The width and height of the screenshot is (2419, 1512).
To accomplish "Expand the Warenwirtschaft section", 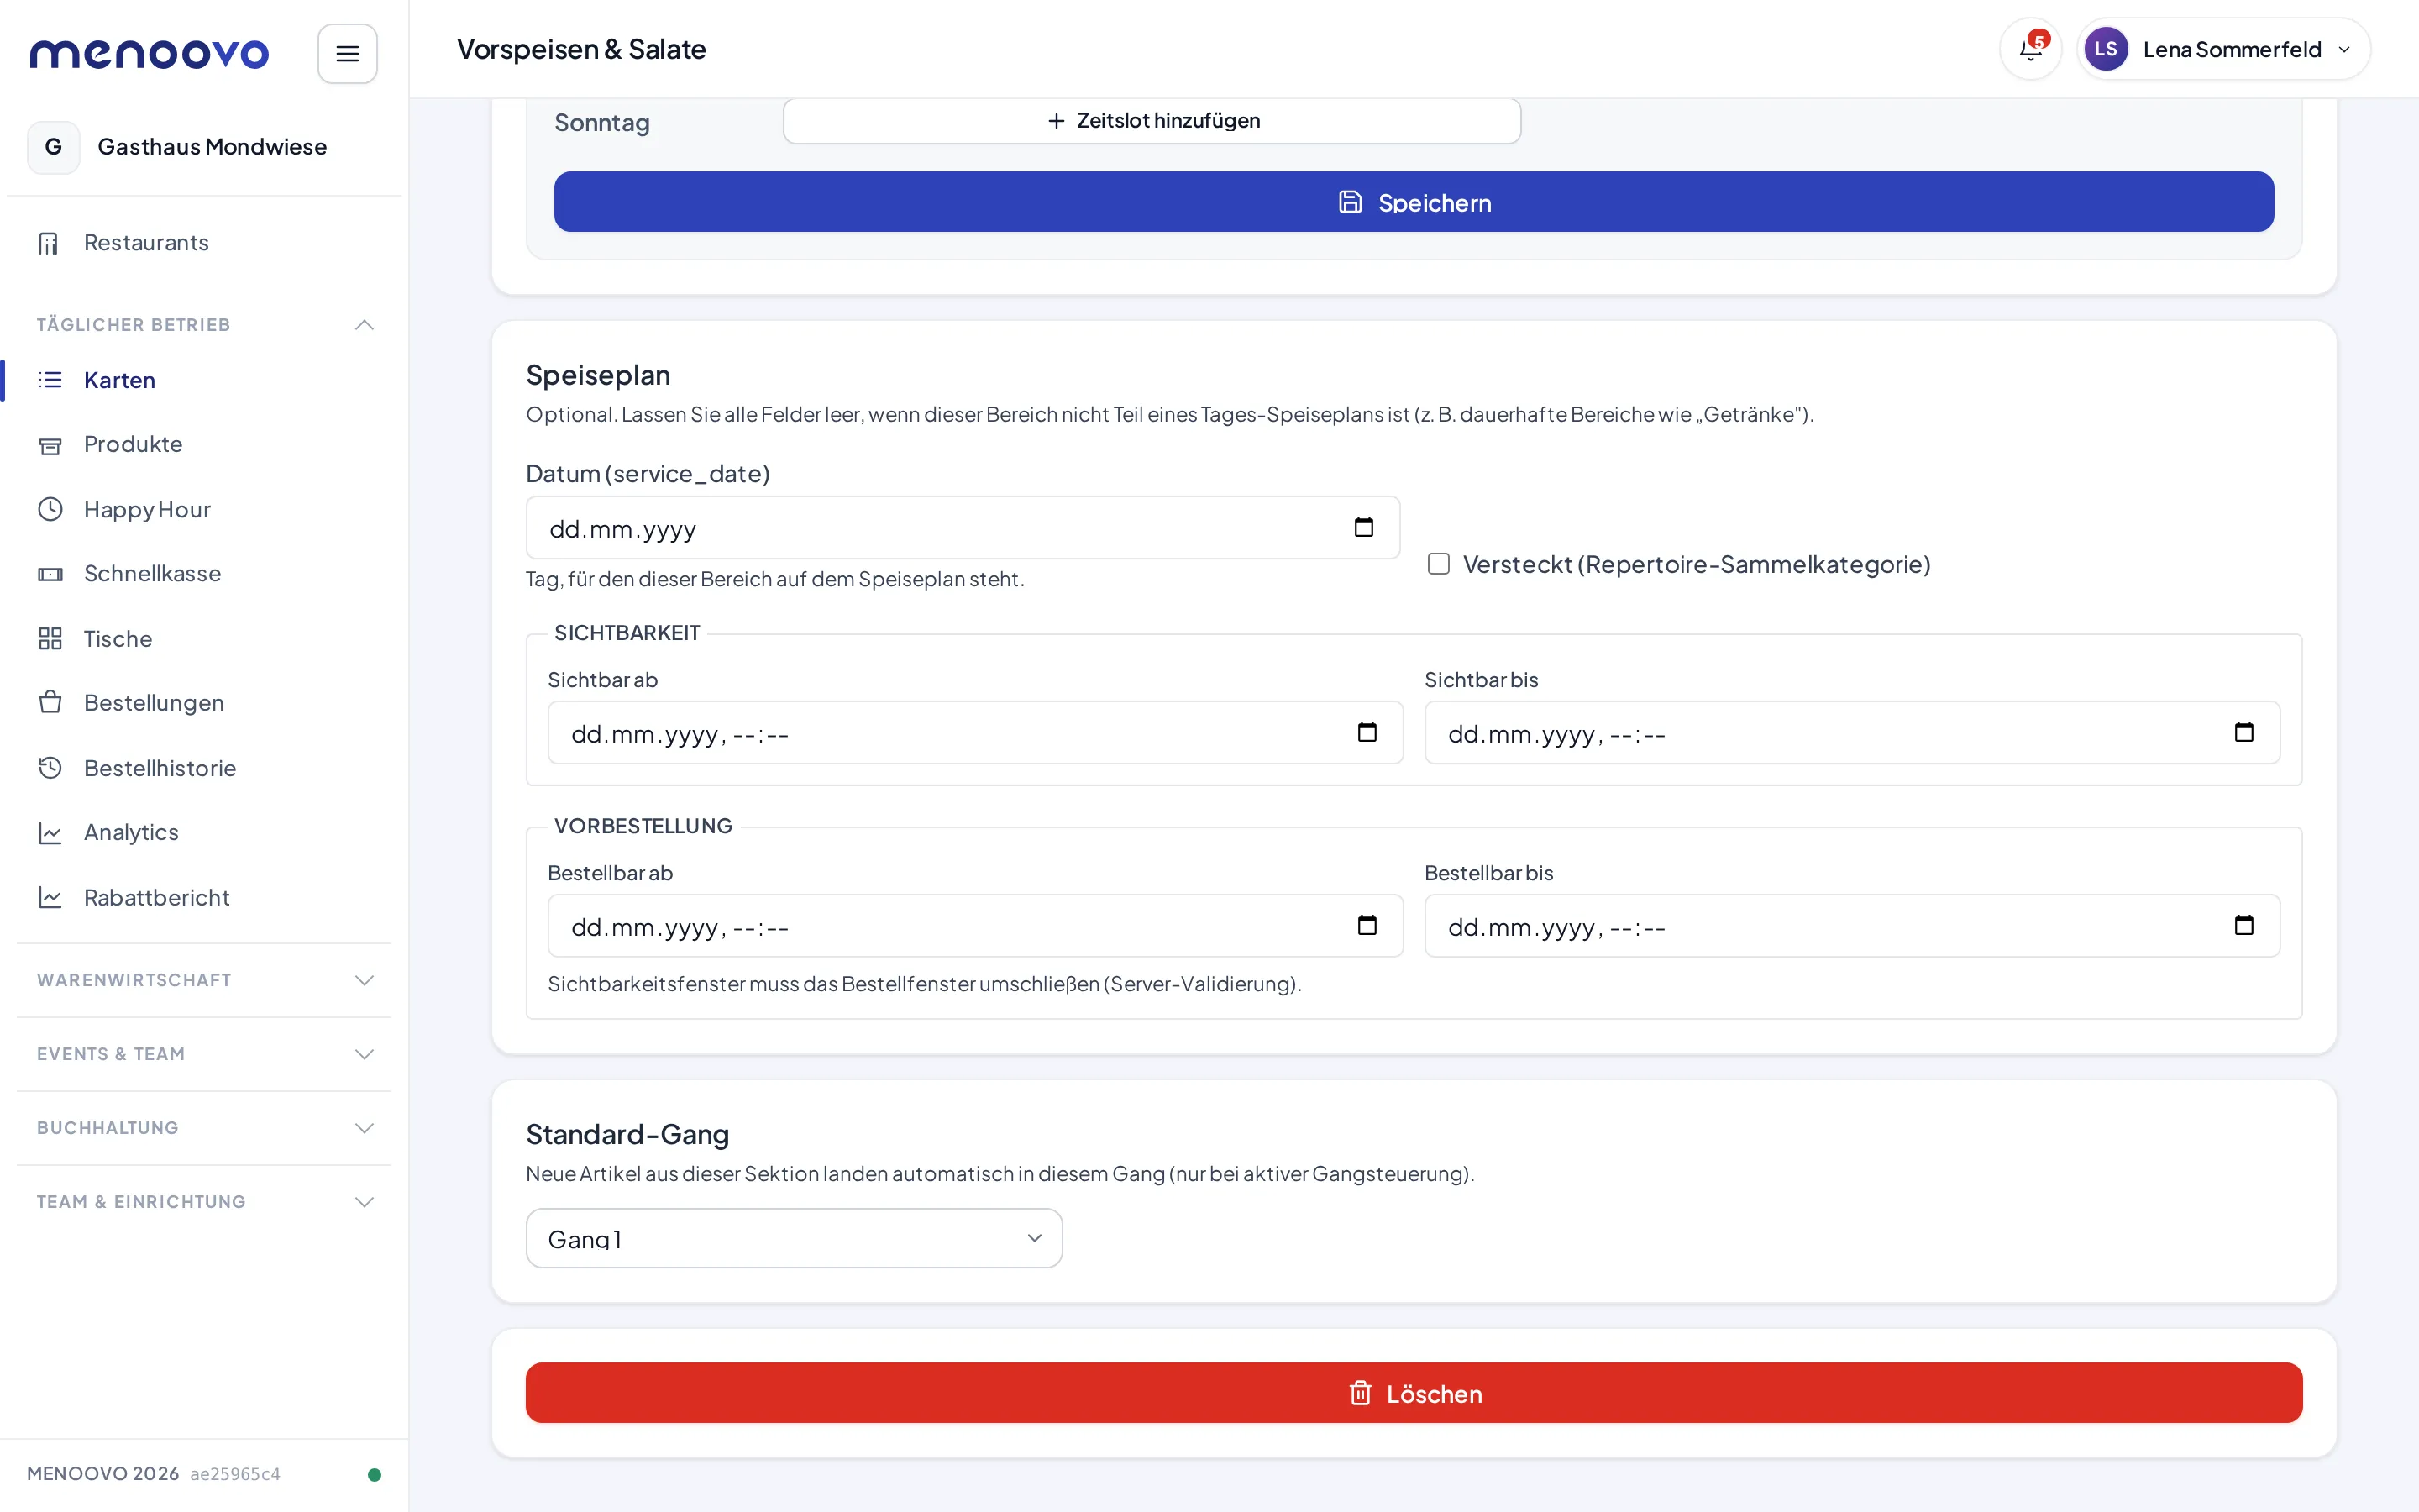I will pyautogui.click(x=204, y=980).
